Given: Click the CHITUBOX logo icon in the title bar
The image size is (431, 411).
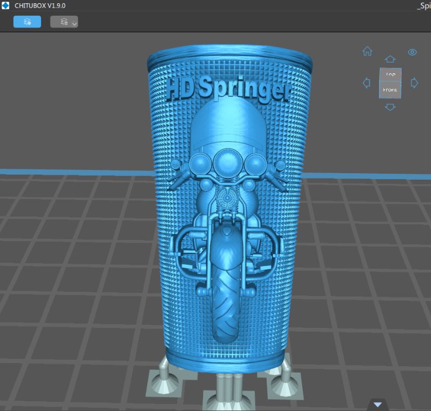Looking at the screenshot, I should coord(5,5).
